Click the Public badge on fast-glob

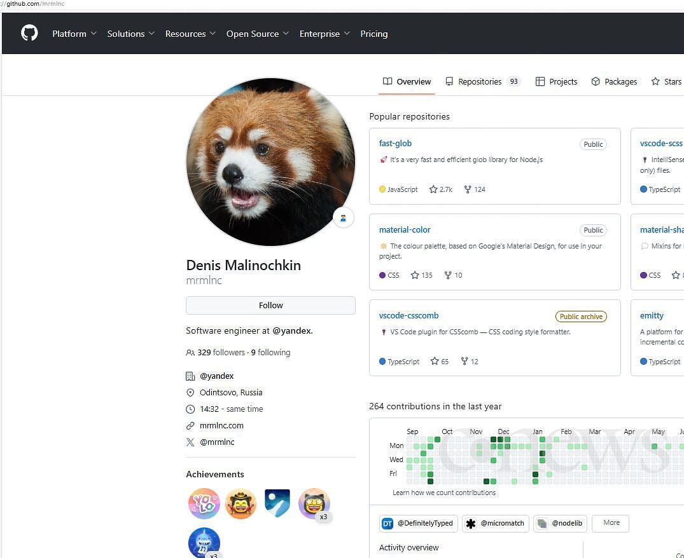click(593, 144)
